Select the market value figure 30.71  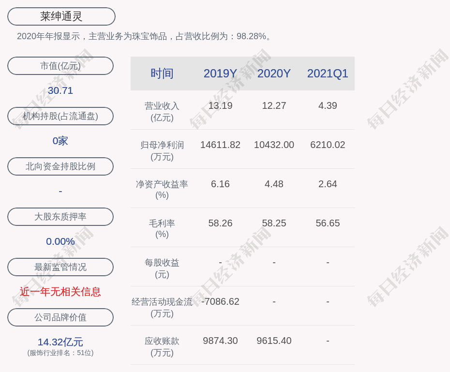click(x=60, y=90)
